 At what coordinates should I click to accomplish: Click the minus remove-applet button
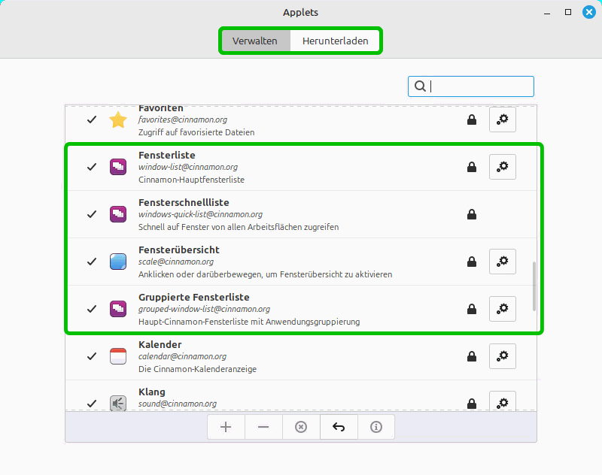(x=263, y=427)
